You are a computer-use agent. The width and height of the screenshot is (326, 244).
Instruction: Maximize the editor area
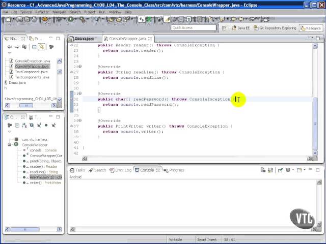(x=318, y=38)
